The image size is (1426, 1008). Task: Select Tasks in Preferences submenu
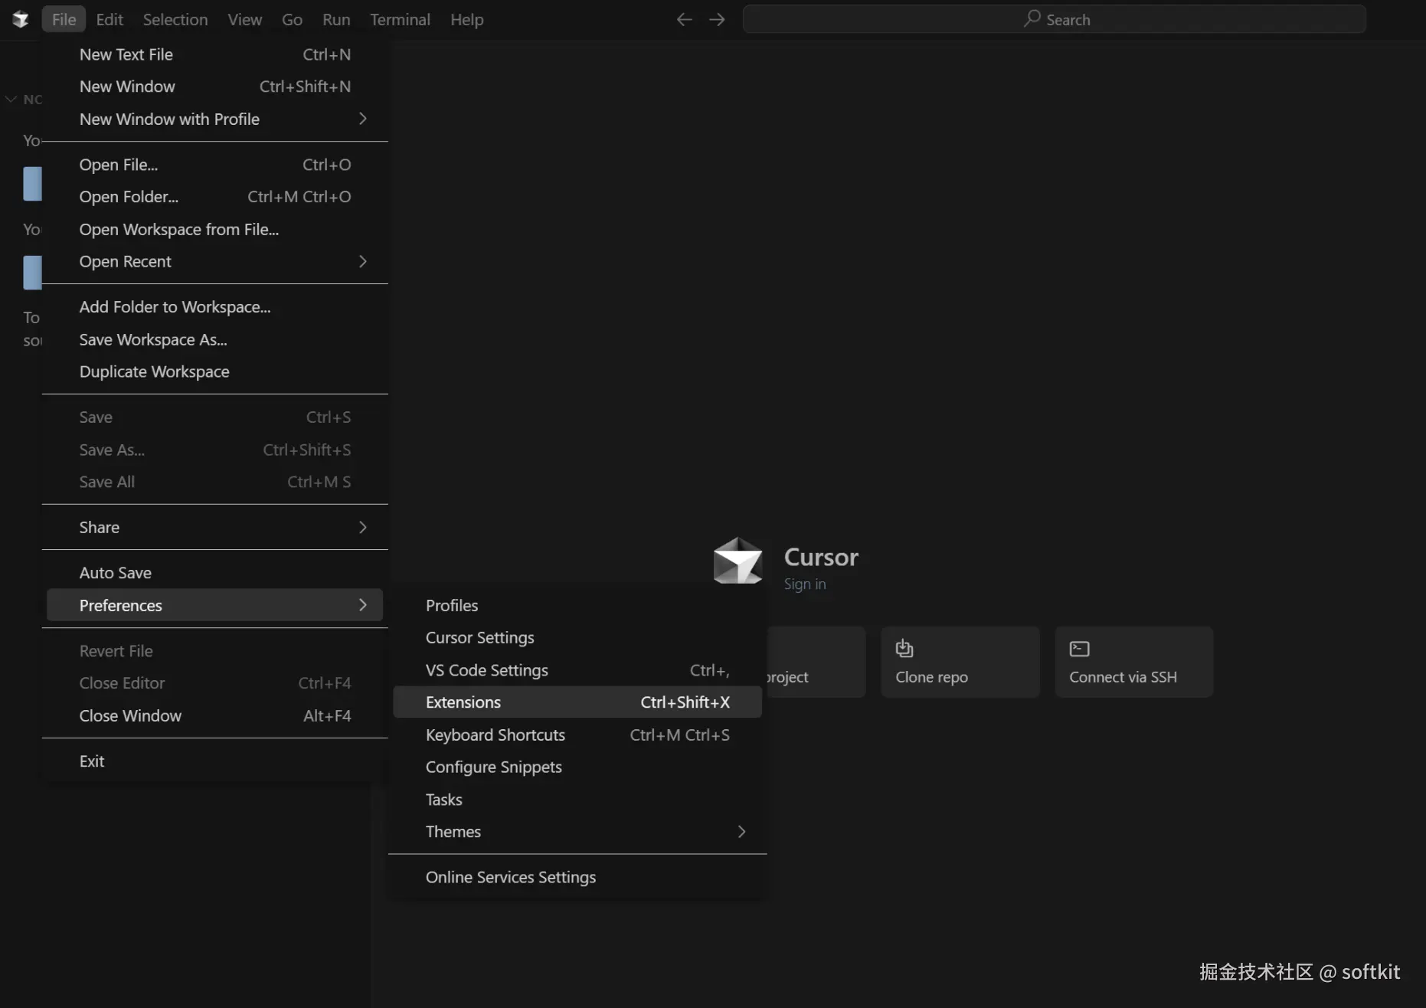click(577, 800)
